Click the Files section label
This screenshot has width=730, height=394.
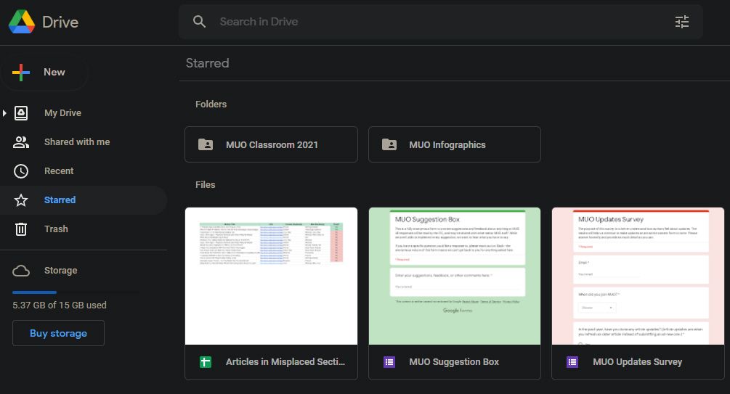pyautogui.click(x=206, y=185)
